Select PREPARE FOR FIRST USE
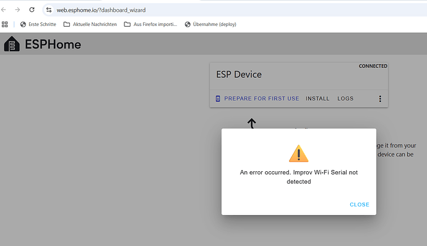This screenshot has width=427, height=246. [x=257, y=98]
